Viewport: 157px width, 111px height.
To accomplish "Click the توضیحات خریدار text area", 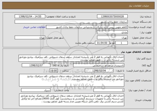I will click(x=72, y=100).
